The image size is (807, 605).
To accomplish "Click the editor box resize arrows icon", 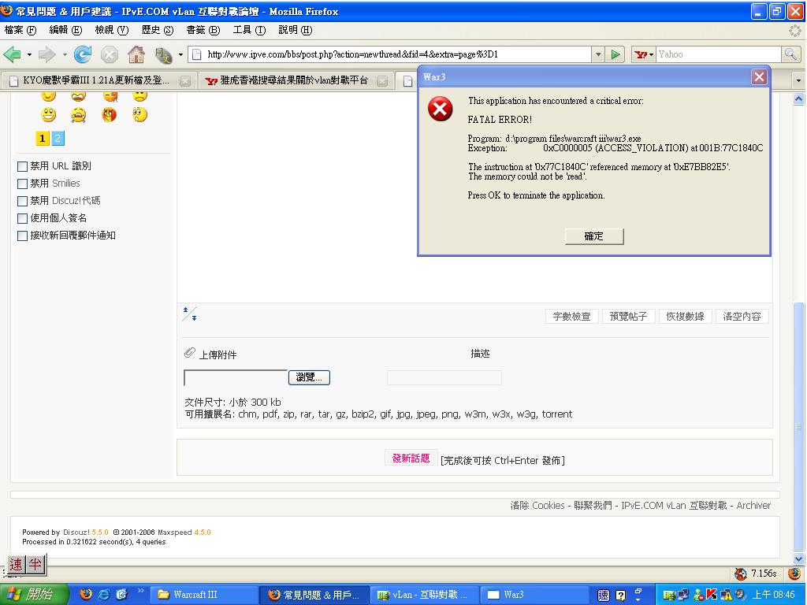I will pyautogui.click(x=189, y=314).
